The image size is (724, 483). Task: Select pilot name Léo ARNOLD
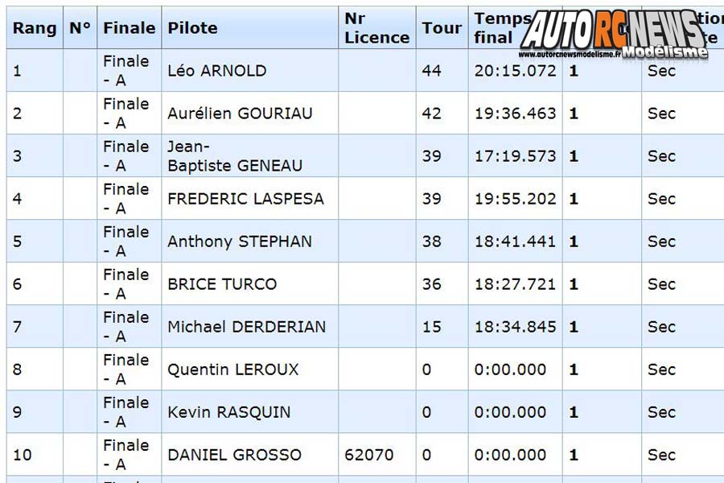(216, 71)
